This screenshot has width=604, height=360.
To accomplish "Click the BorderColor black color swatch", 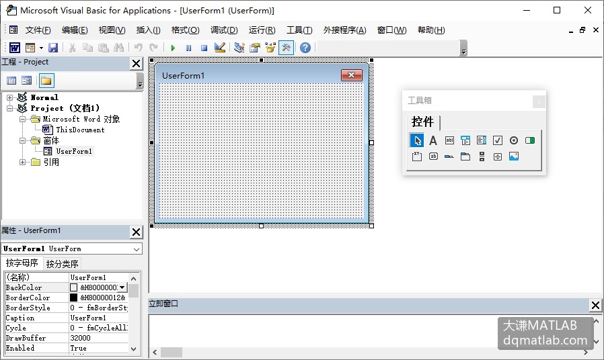I will click(73, 298).
